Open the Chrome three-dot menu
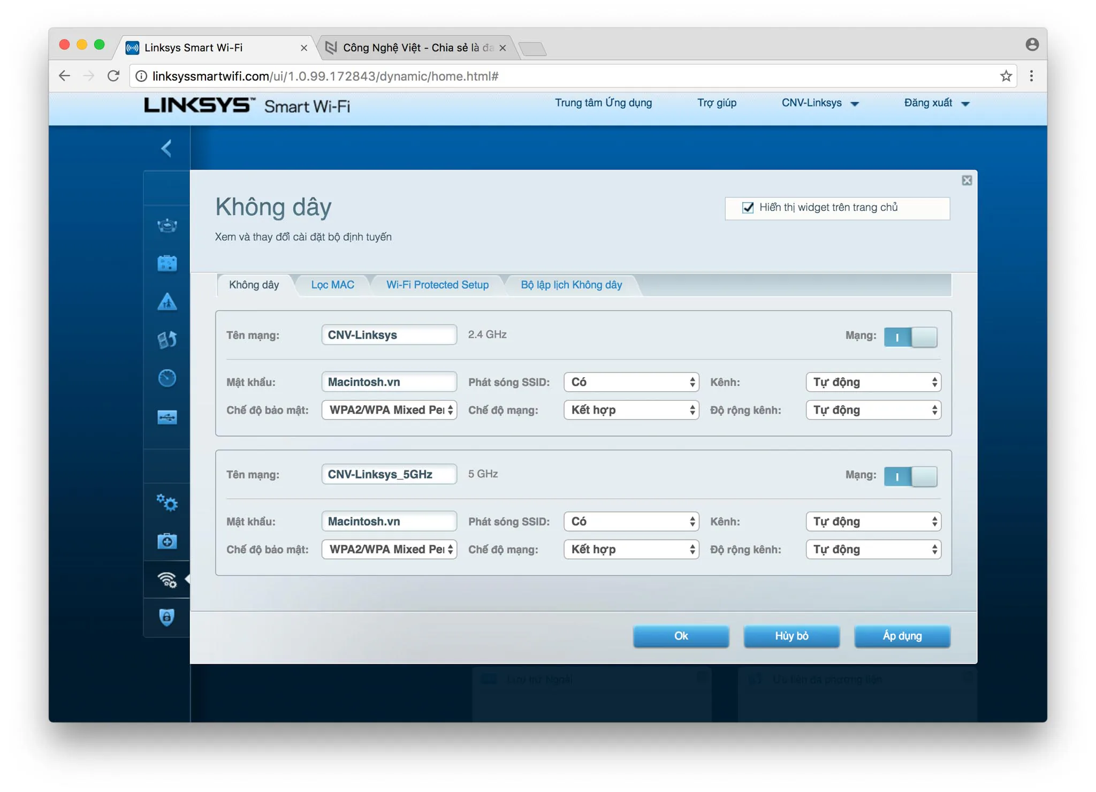1096x792 pixels. [x=1031, y=76]
